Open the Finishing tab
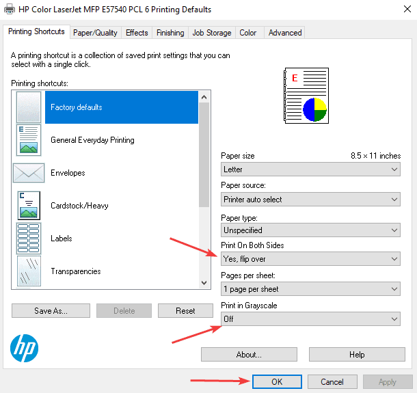 point(170,33)
